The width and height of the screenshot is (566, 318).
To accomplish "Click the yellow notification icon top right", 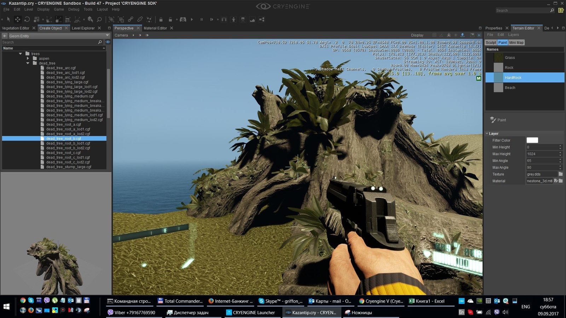I will pos(561,10).
